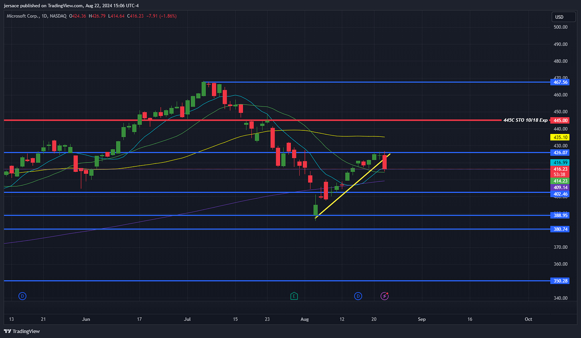Screen dimensions: 581x338
Task: Select the 467.56 price level label
Action: click(560, 82)
